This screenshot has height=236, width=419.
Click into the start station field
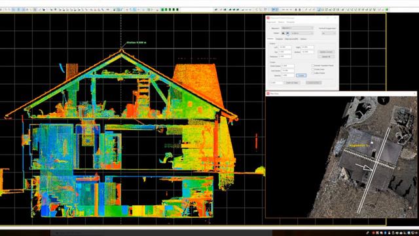coord(287,66)
